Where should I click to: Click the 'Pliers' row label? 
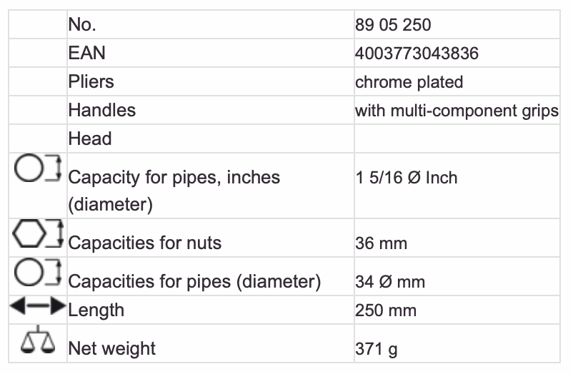point(91,81)
